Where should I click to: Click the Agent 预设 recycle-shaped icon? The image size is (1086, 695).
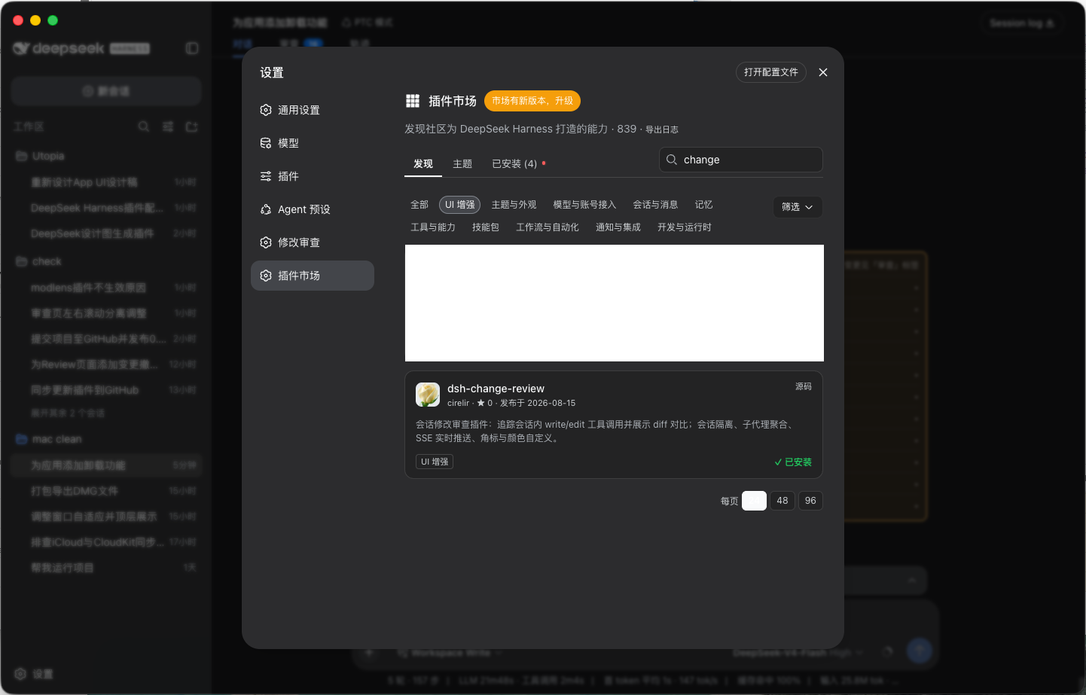(266, 209)
